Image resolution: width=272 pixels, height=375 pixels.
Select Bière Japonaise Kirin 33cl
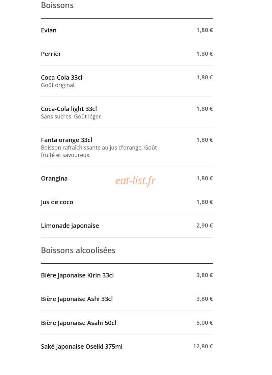127,275
